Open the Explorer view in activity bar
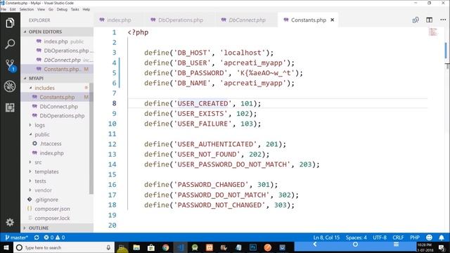 pos(10,22)
